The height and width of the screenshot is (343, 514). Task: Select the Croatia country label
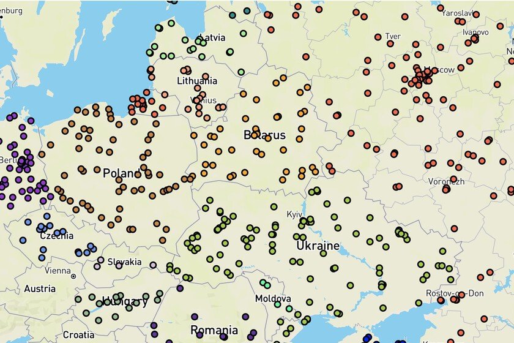(78, 334)
